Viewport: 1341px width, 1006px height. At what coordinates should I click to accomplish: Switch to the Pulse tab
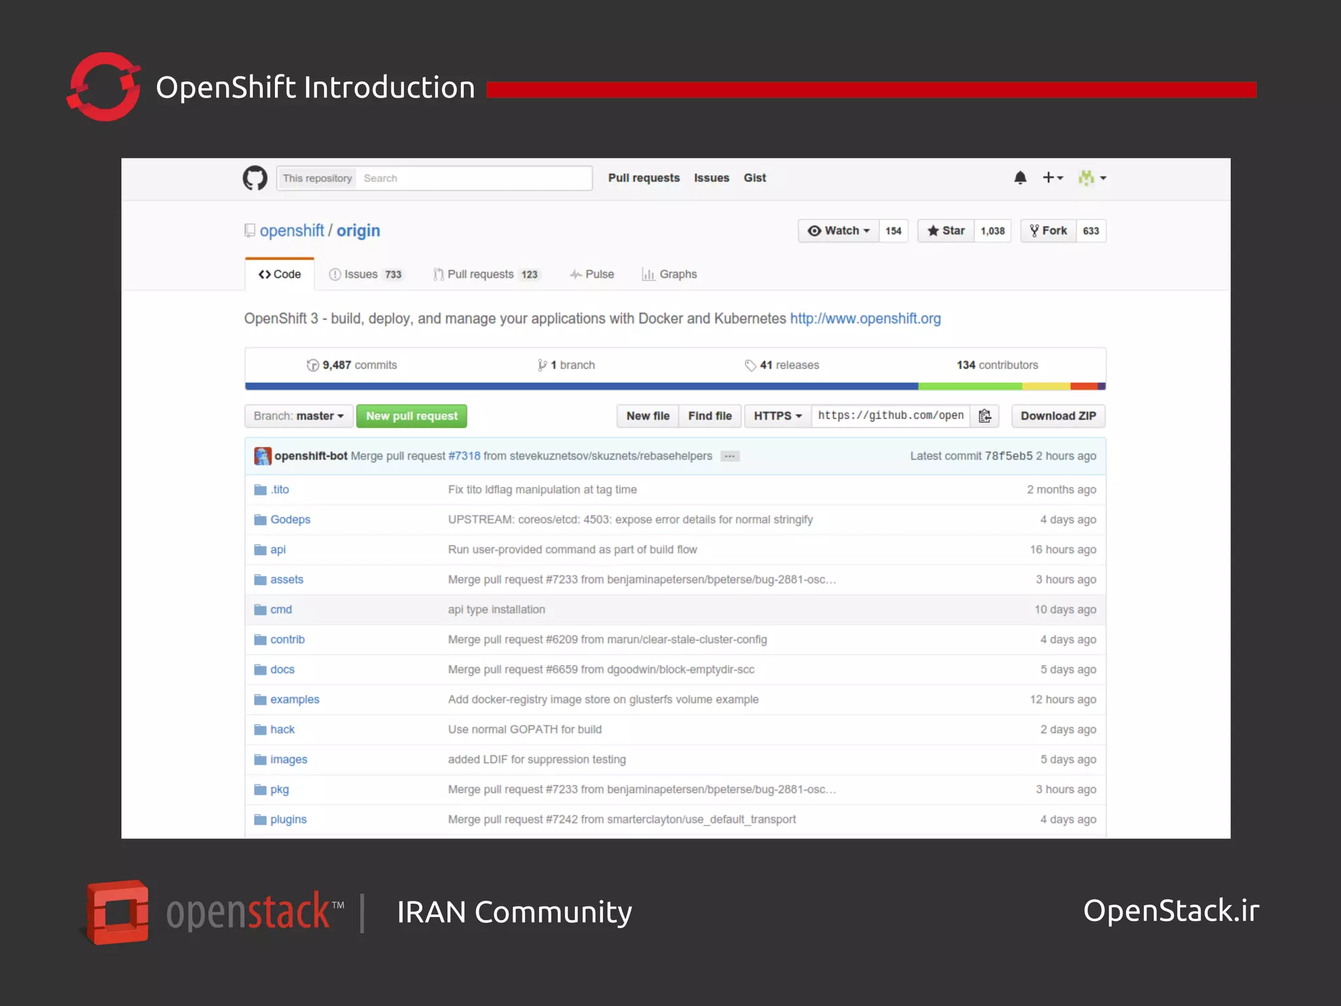tap(592, 274)
